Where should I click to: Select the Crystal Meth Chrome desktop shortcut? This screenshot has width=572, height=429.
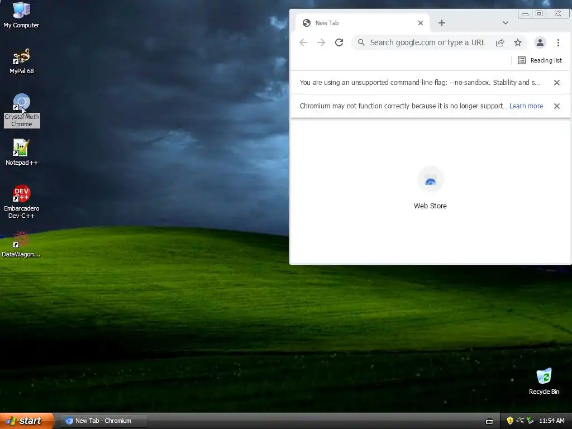pyautogui.click(x=22, y=111)
